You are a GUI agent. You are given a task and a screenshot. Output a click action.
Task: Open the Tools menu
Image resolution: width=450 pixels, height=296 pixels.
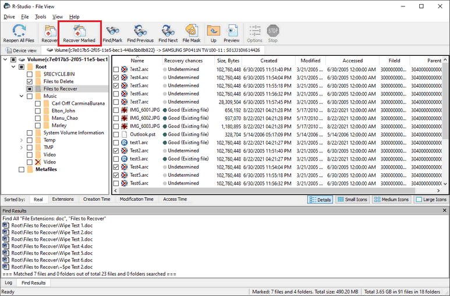pyautogui.click(x=40, y=17)
